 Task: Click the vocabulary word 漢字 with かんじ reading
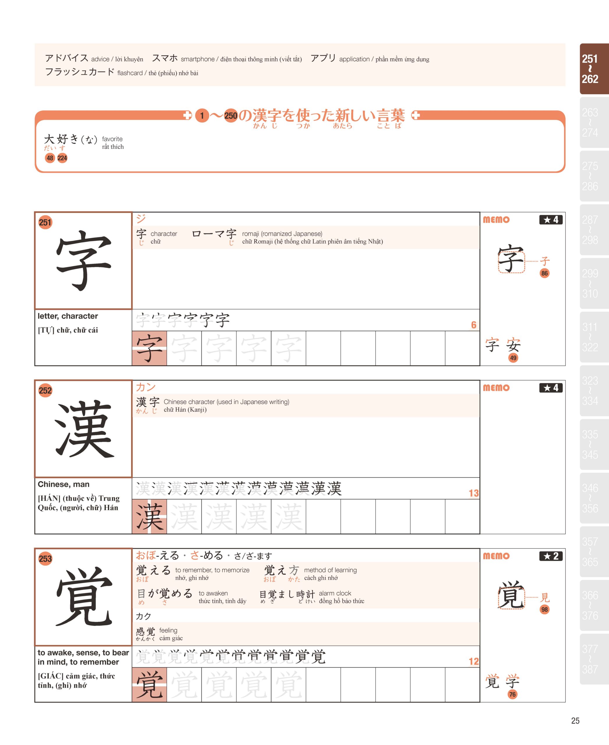[148, 402]
